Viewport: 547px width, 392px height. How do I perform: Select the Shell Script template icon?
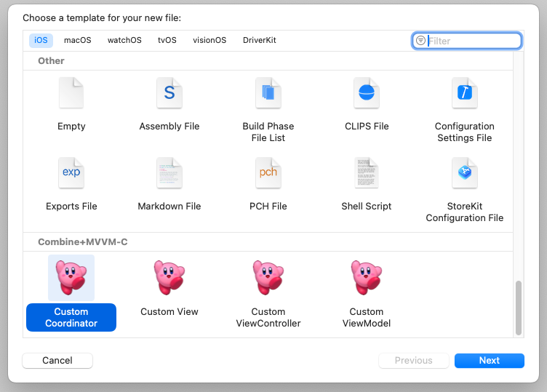[x=367, y=172]
